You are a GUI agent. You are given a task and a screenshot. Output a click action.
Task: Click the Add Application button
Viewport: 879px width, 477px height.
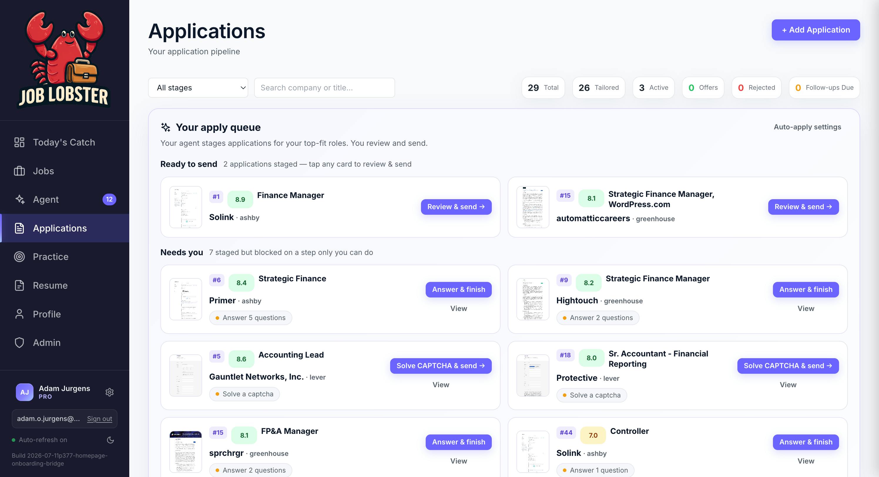(x=816, y=30)
